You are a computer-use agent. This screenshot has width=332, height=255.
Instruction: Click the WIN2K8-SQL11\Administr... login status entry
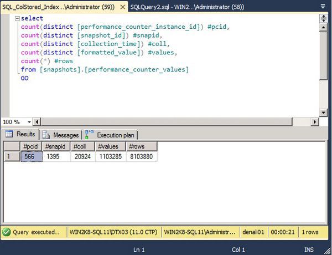tap(200, 232)
